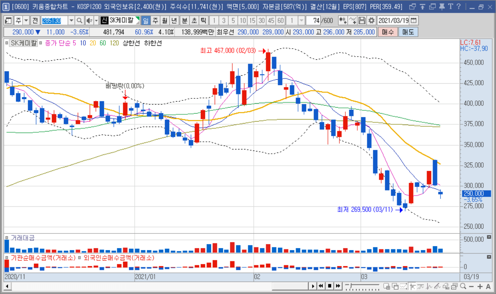
Task: Click the chart picture icon before zoom magnifier
Action: click(455, 286)
